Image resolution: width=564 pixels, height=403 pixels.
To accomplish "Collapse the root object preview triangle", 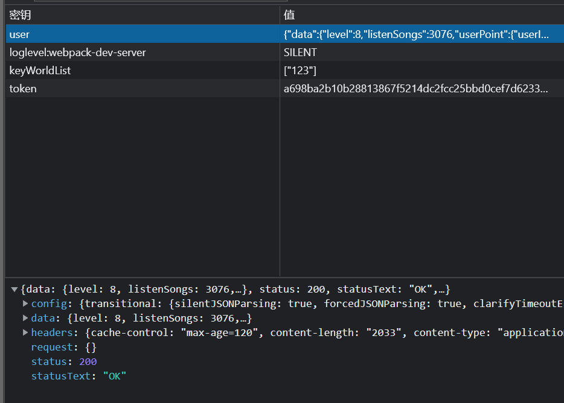I will (x=14, y=290).
